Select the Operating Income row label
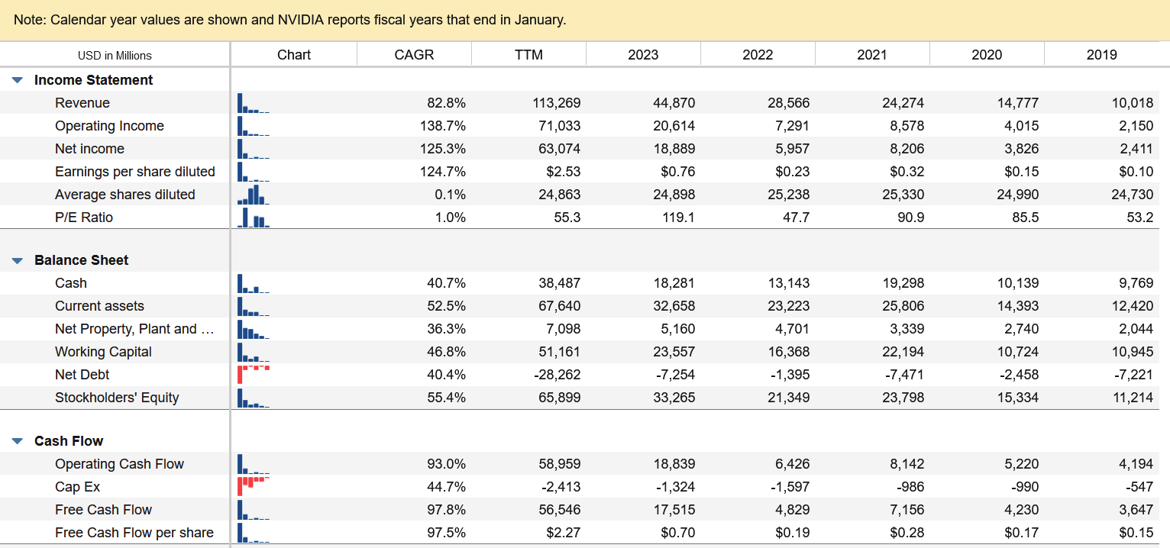Viewport: 1170px width, 548px height. [109, 126]
